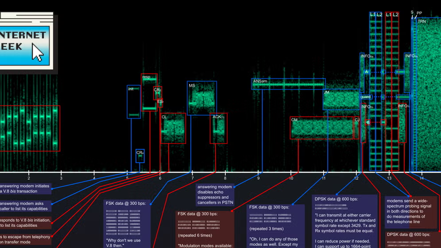Click the 7-second tick on the time axis

(192, 178)
